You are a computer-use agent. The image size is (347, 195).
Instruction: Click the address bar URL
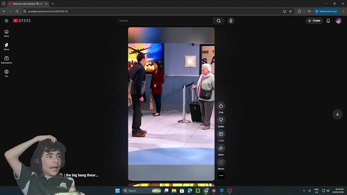(48, 11)
